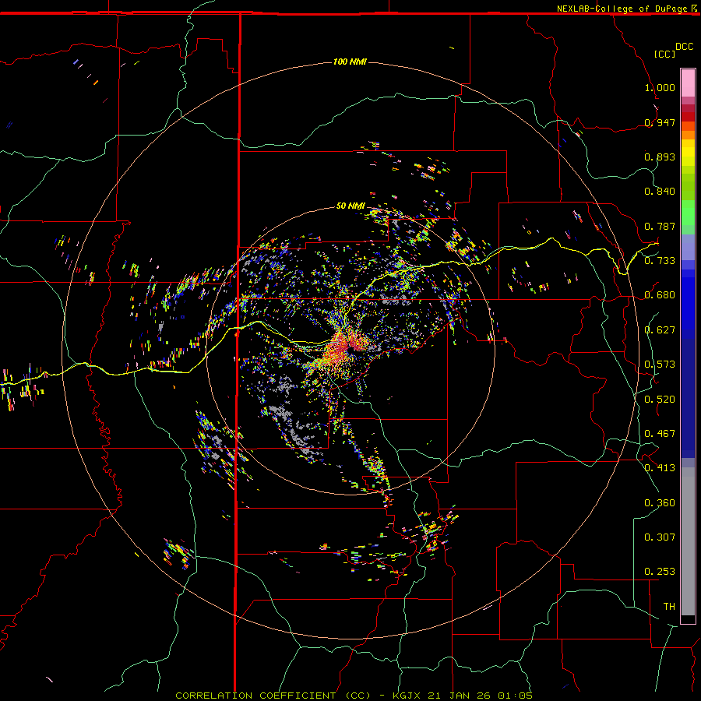The image size is (701, 701).
Task: Click the 0.253 scale value
Action: pyautogui.click(x=660, y=572)
